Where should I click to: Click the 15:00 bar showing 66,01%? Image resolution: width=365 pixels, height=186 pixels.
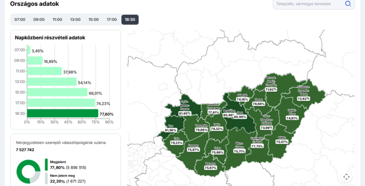click(57, 92)
